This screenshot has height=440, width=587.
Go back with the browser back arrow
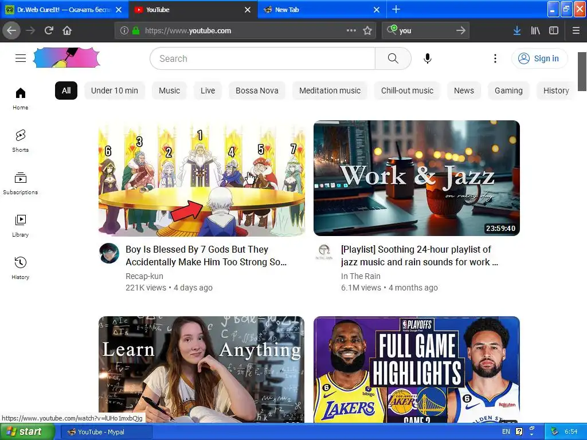point(11,30)
